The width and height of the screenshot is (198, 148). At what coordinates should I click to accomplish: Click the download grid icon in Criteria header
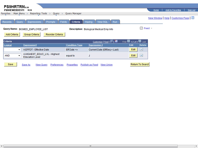click(116, 41)
